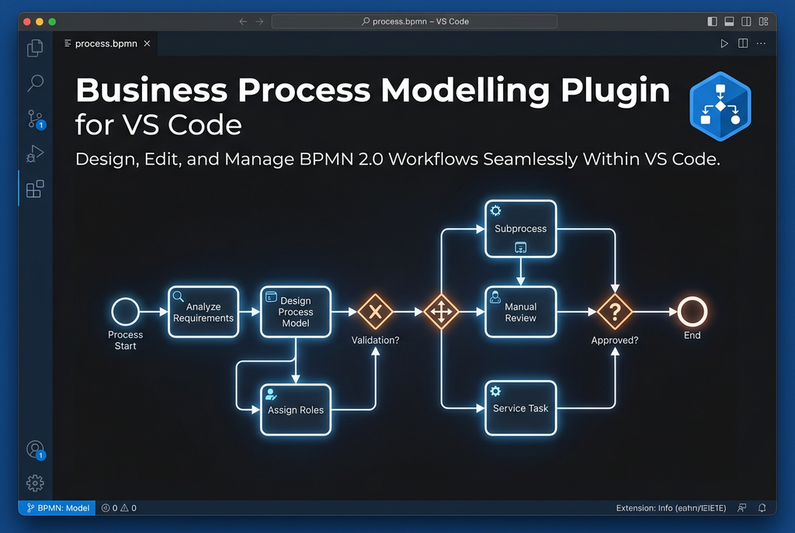Select the End event circle
This screenshot has width=795, height=533.
pos(693,311)
